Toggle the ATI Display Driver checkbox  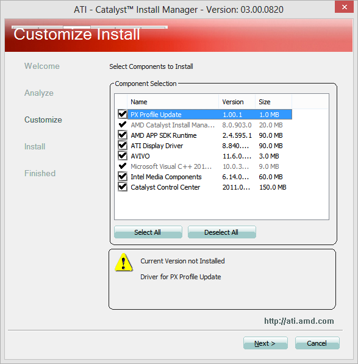[123, 146]
